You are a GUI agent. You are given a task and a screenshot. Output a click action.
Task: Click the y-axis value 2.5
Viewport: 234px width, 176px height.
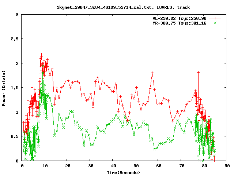coord(15,39)
